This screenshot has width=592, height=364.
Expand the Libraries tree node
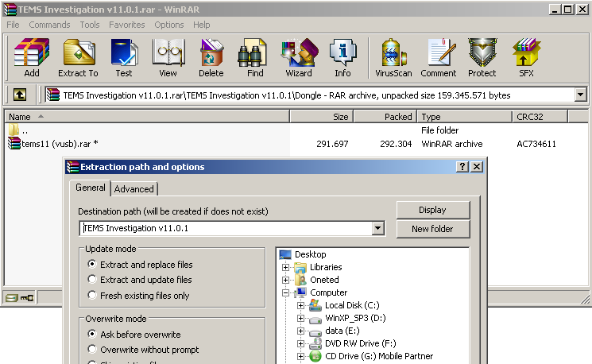click(x=285, y=267)
